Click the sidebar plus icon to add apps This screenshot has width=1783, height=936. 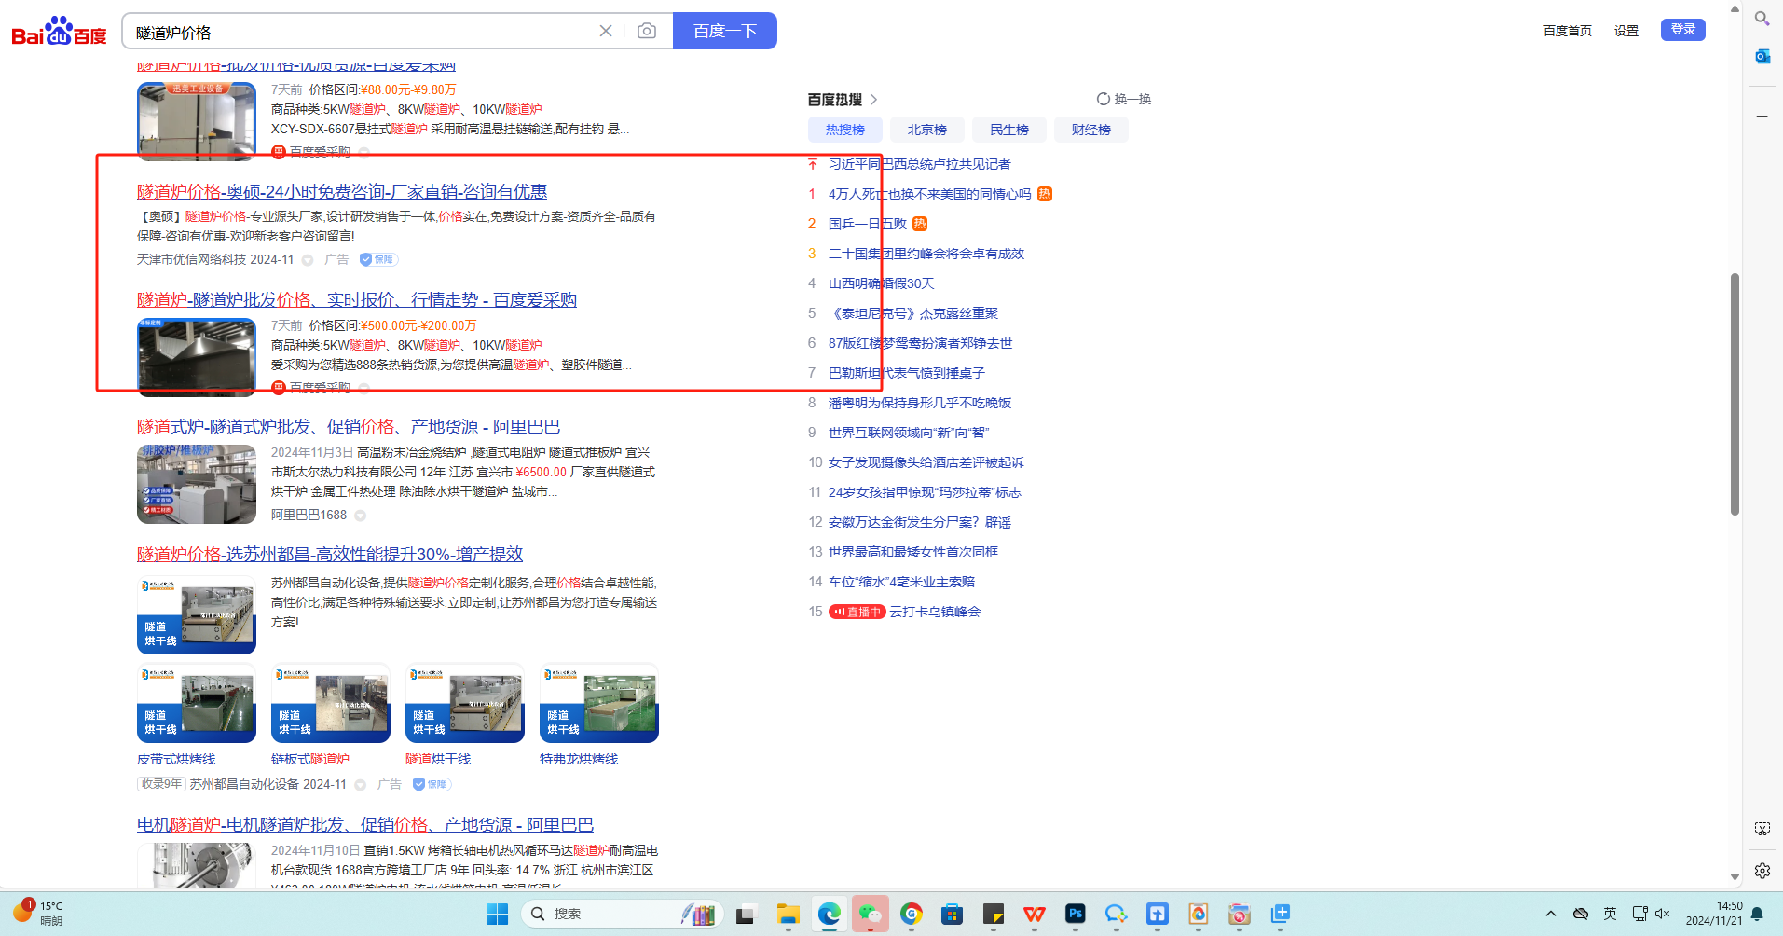(x=1762, y=117)
